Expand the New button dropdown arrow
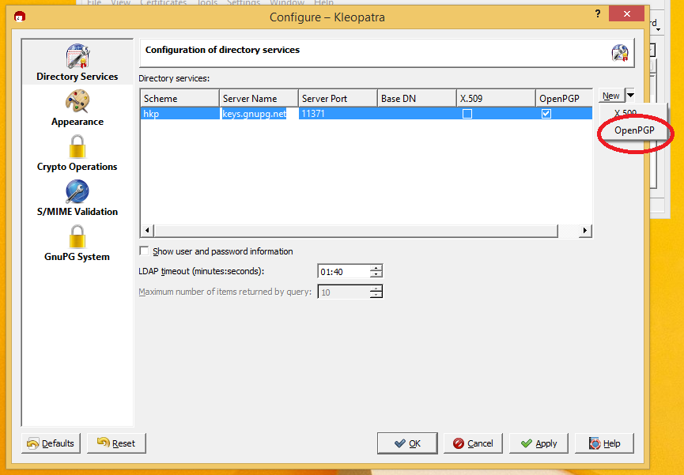This screenshot has height=475, width=684. tap(630, 95)
